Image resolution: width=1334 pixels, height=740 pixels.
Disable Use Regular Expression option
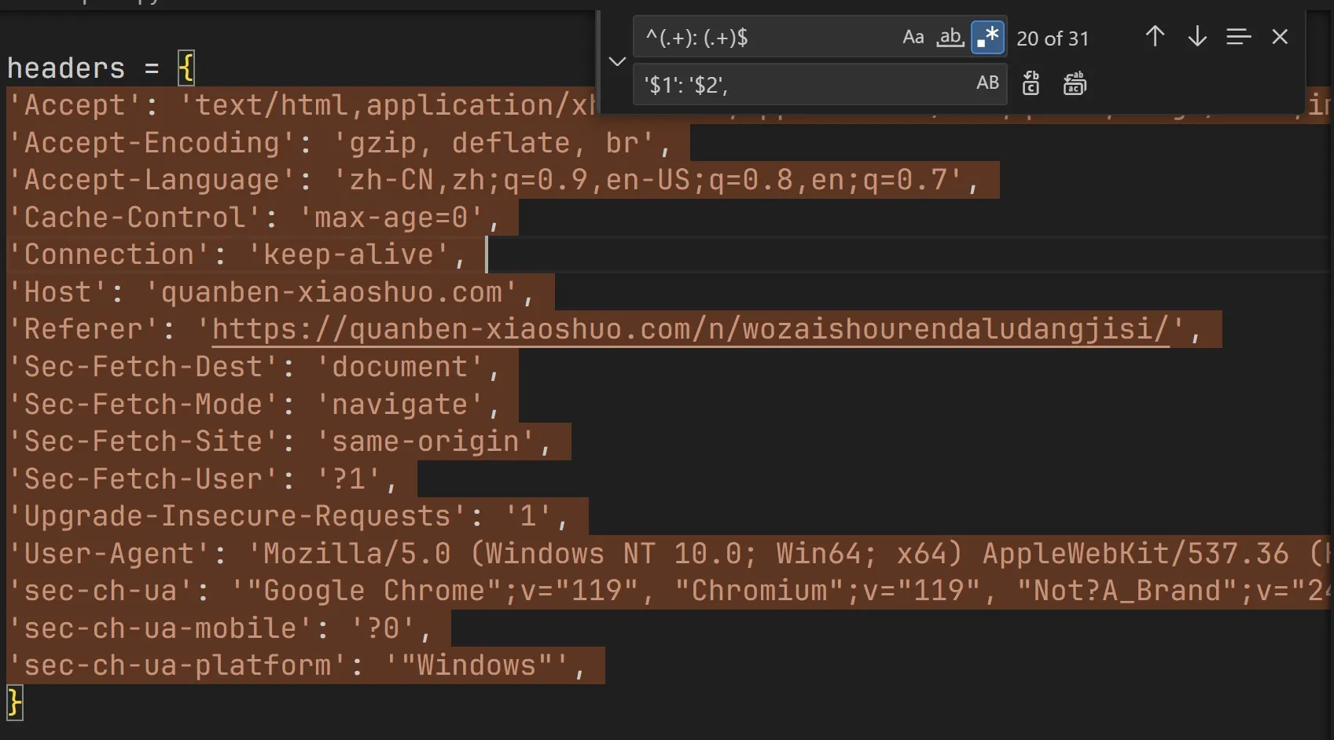click(x=988, y=37)
